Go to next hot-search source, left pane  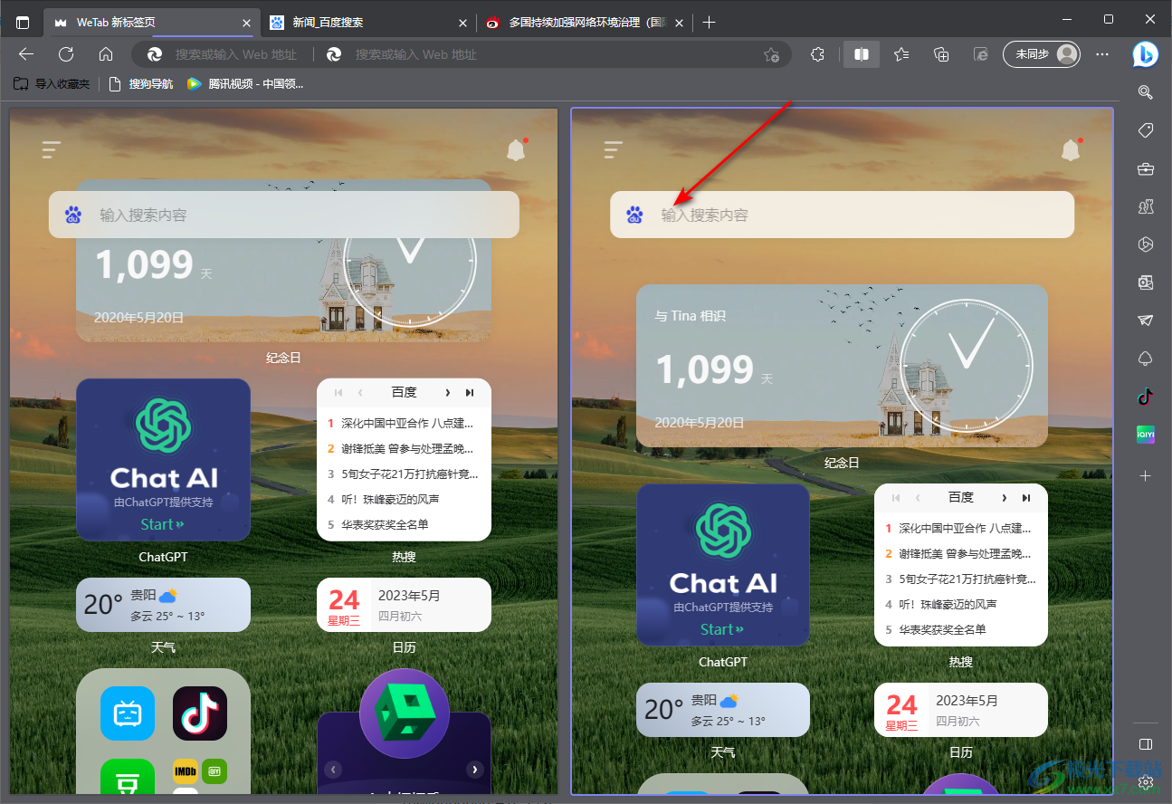tap(447, 392)
